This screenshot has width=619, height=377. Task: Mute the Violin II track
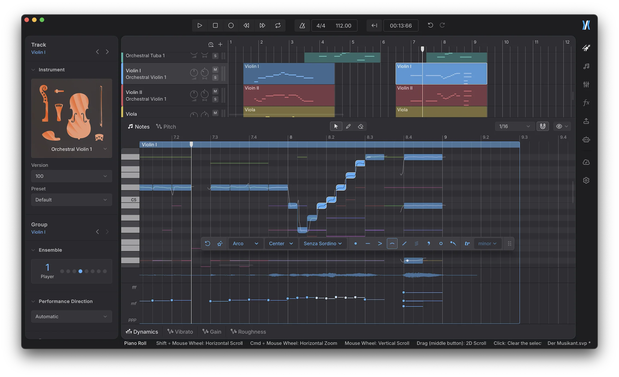(215, 91)
